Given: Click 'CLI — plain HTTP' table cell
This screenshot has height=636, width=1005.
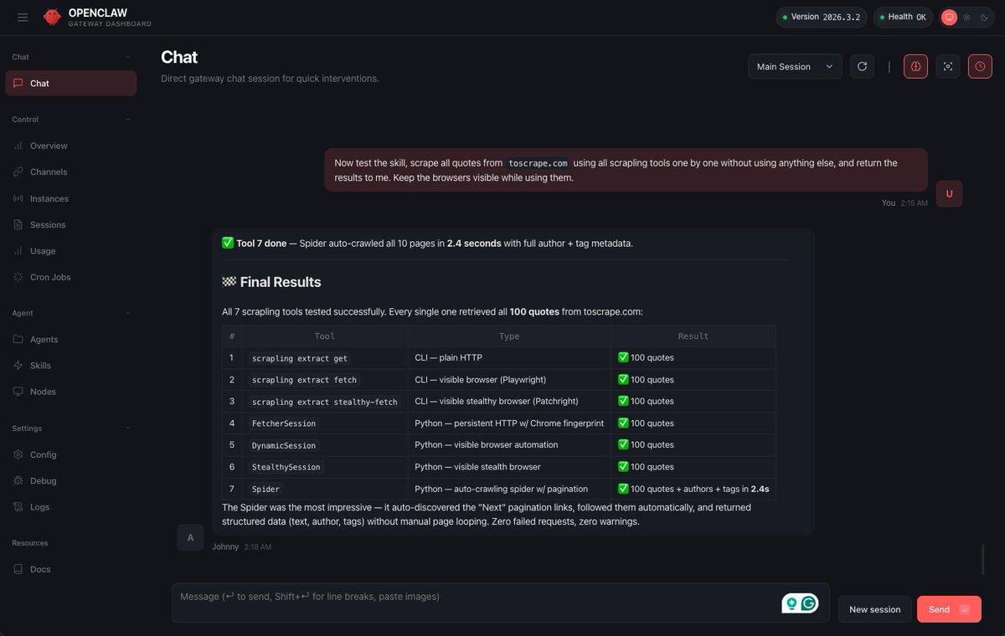Looking at the screenshot, I should 509,357.
